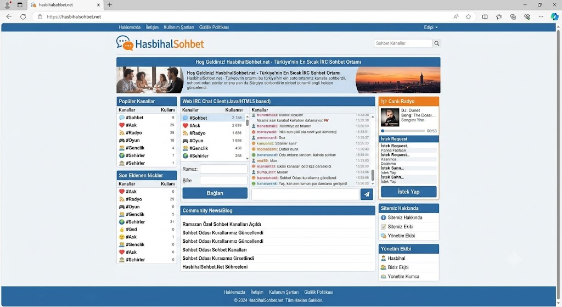Add page to favorites with star icon
562x307 pixels.
(x=468, y=16)
